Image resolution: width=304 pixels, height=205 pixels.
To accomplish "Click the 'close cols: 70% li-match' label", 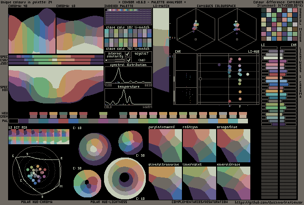I will (128, 48).
